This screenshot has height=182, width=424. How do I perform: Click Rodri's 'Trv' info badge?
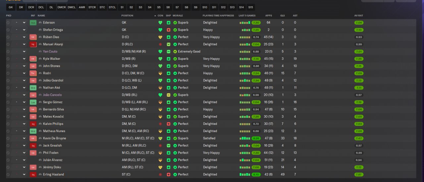coord(33,73)
